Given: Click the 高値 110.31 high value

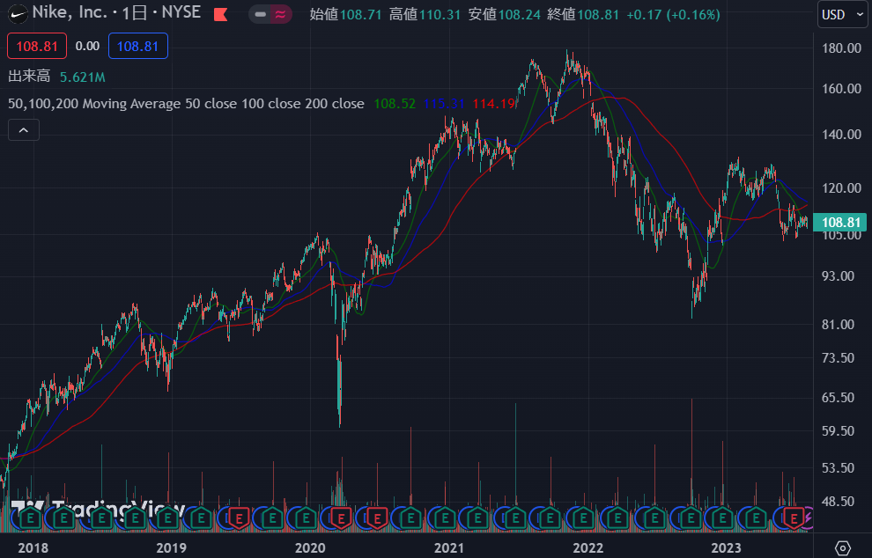Looking at the screenshot, I should [425, 14].
